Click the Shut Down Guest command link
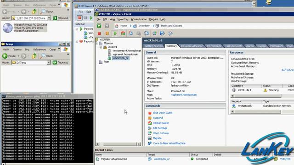The image size is (294, 165). 163,113
